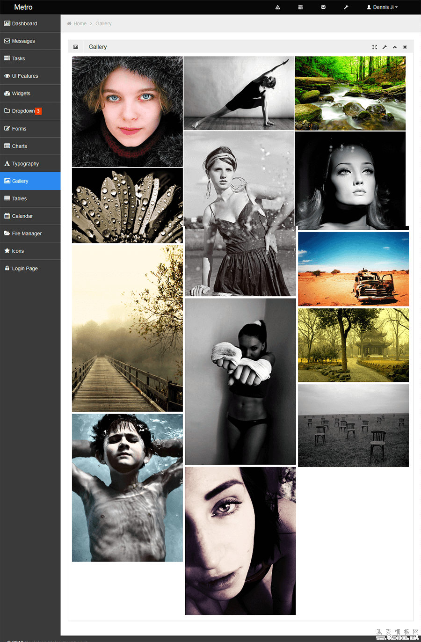Open the tasks list icon in top bar

click(300, 7)
